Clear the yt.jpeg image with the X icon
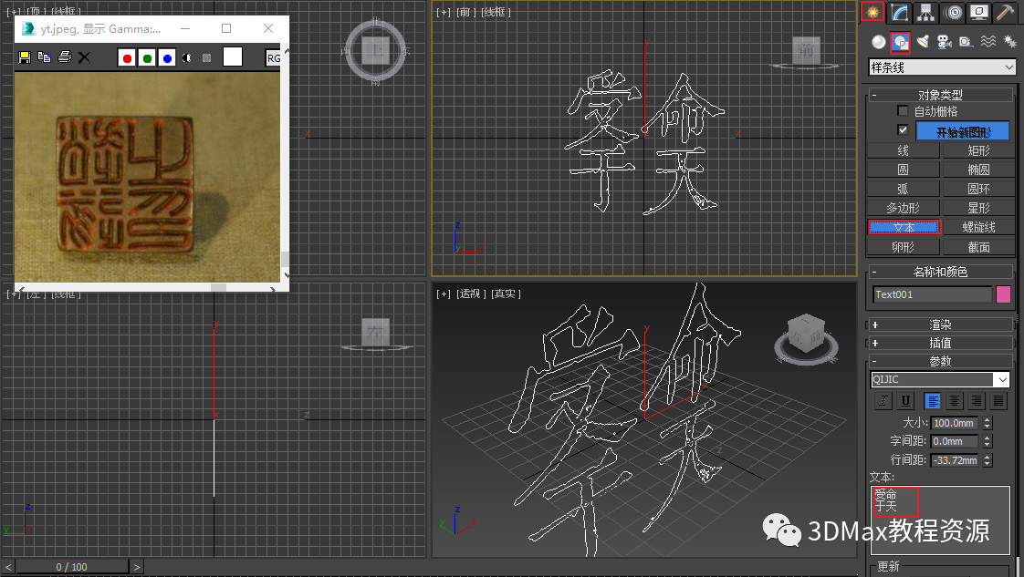The image size is (1024, 577). [84, 57]
